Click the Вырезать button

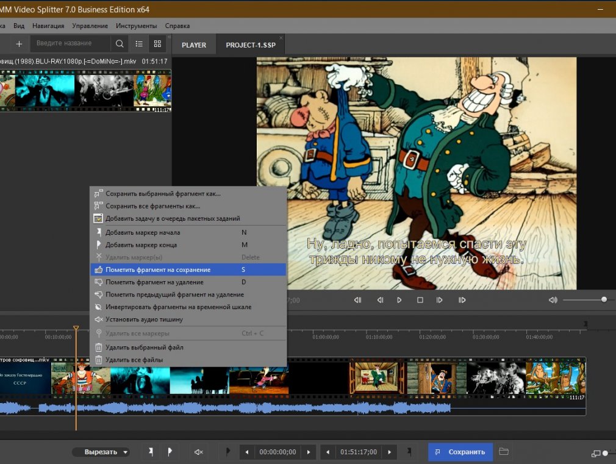tap(101, 452)
